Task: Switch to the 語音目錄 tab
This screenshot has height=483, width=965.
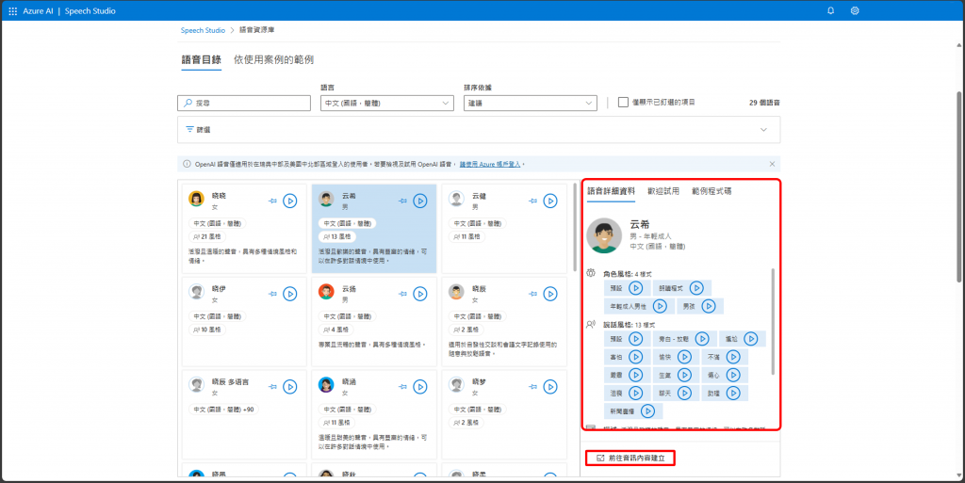Action: 202,59
